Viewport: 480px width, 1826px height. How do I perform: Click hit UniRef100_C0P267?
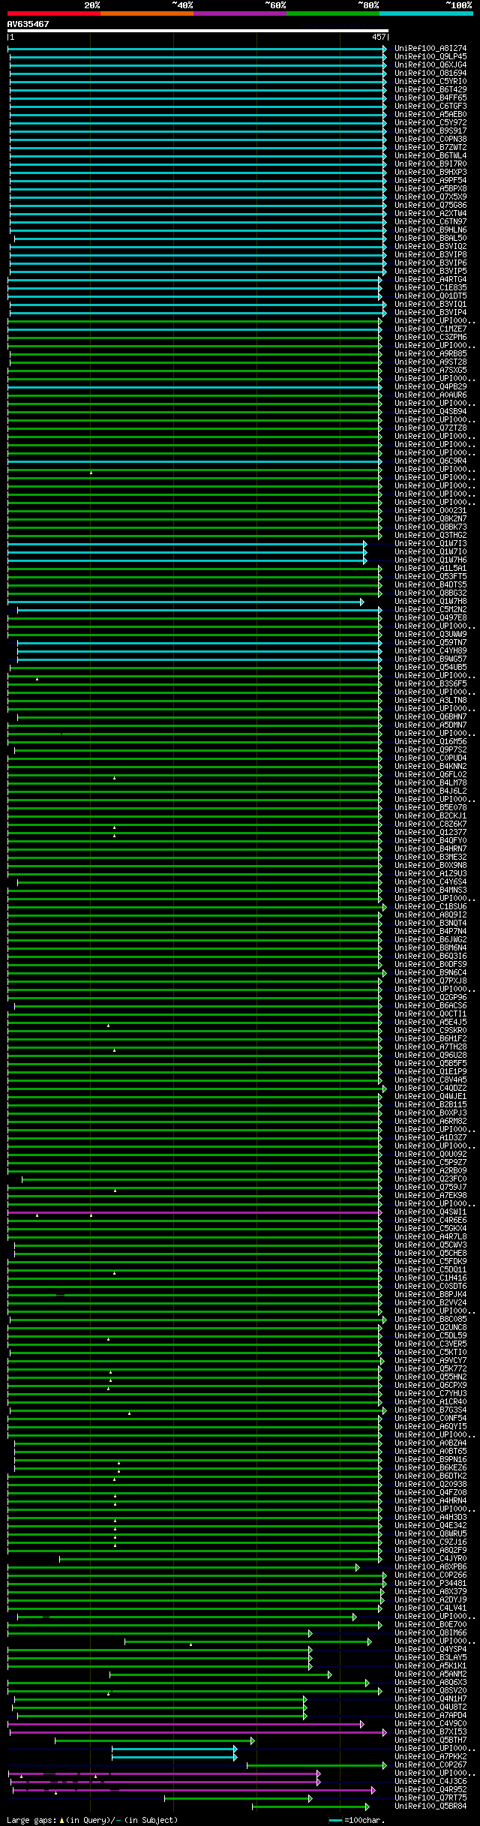click(430, 1764)
